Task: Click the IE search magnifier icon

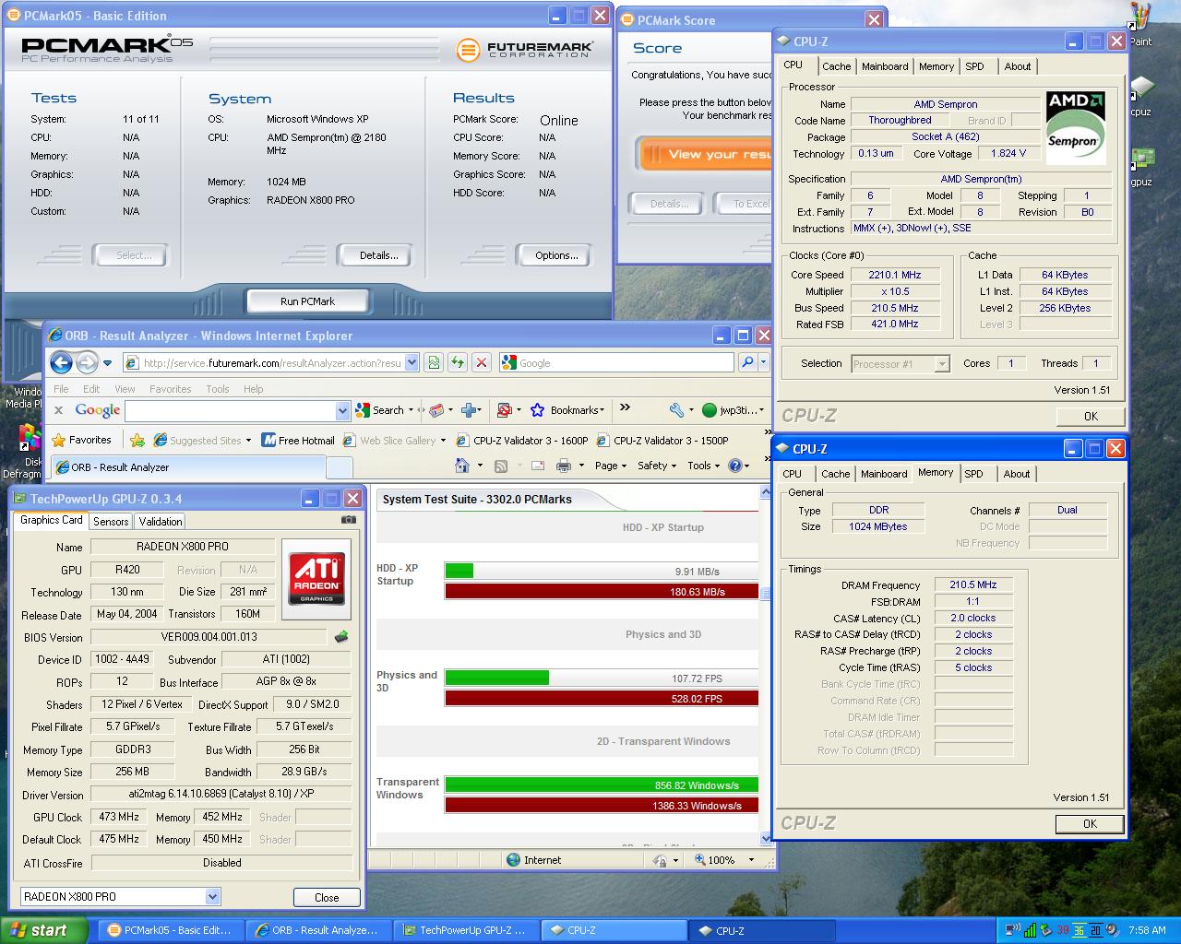Action: [747, 362]
